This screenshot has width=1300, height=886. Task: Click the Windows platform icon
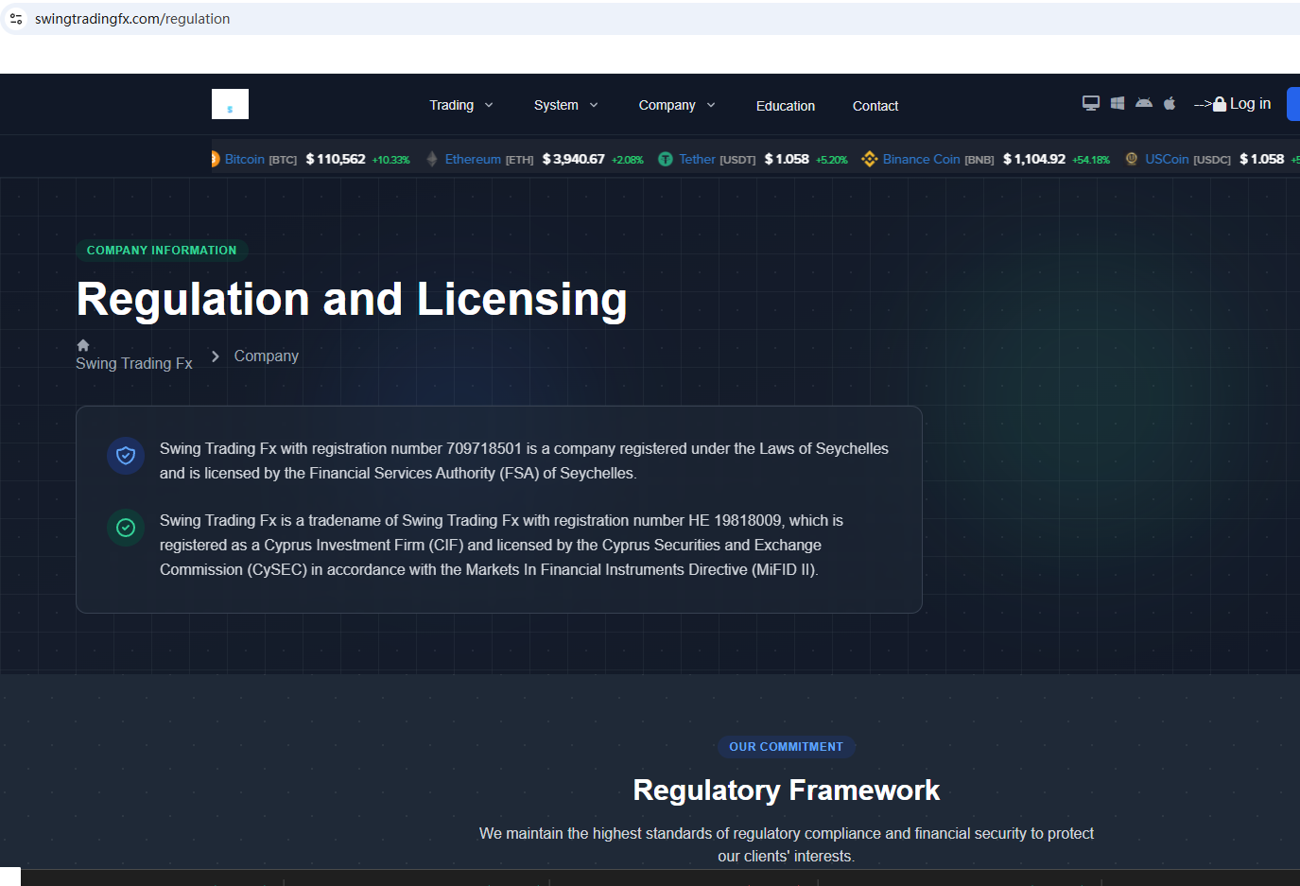point(1117,104)
